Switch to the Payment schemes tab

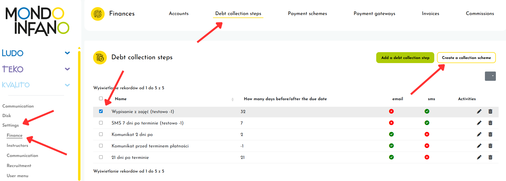pyautogui.click(x=307, y=13)
